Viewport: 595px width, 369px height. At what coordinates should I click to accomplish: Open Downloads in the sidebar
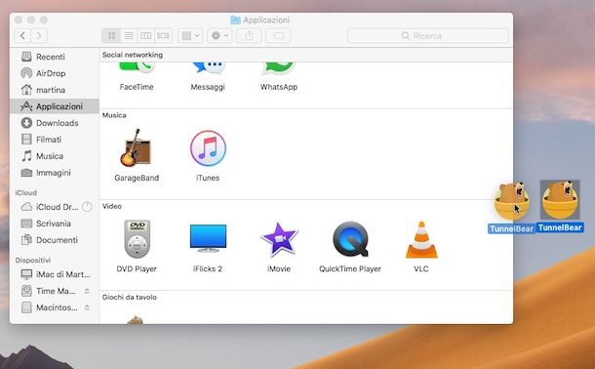[55, 123]
